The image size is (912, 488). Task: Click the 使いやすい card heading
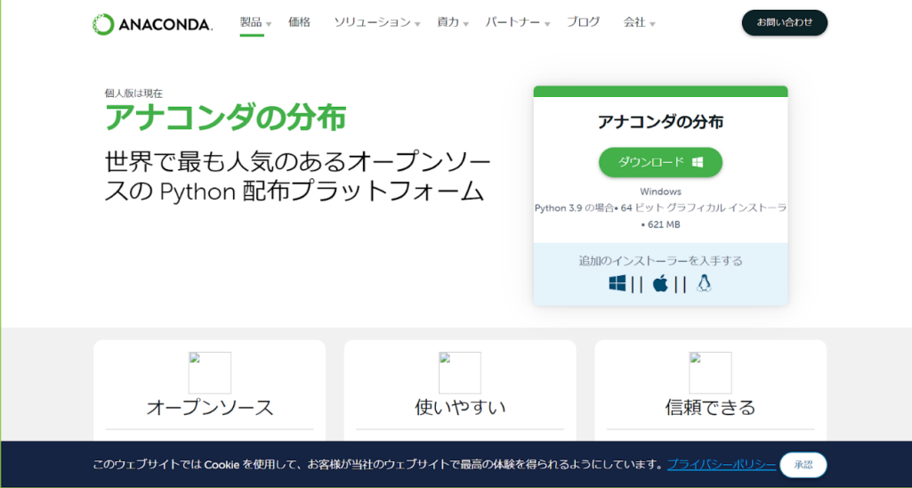[460, 408]
